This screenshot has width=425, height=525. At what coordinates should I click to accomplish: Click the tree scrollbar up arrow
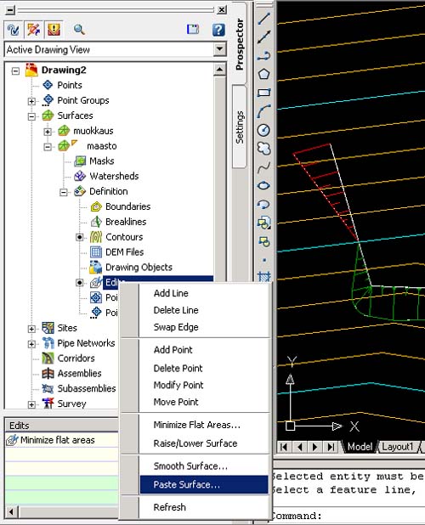(x=219, y=70)
